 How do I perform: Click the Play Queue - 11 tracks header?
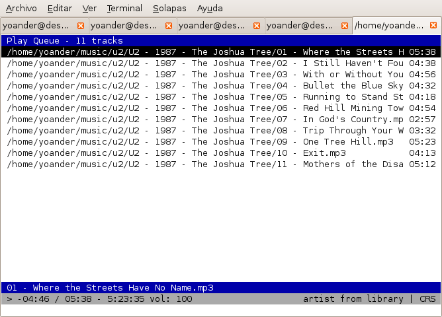tap(221, 40)
